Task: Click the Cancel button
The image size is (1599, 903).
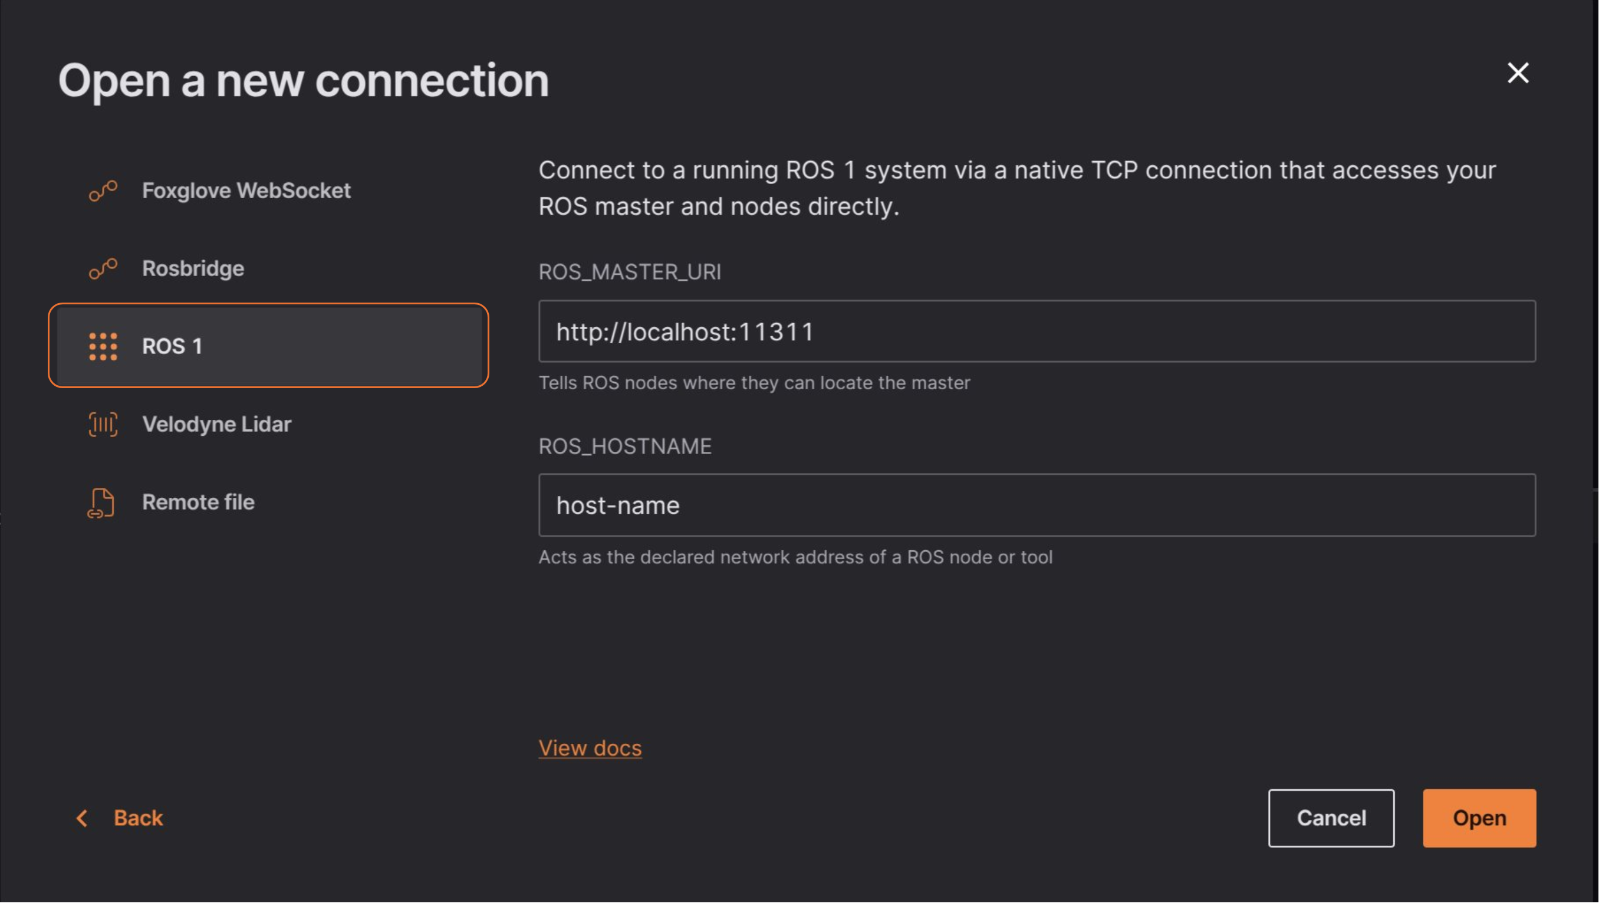Action: click(x=1331, y=819)
